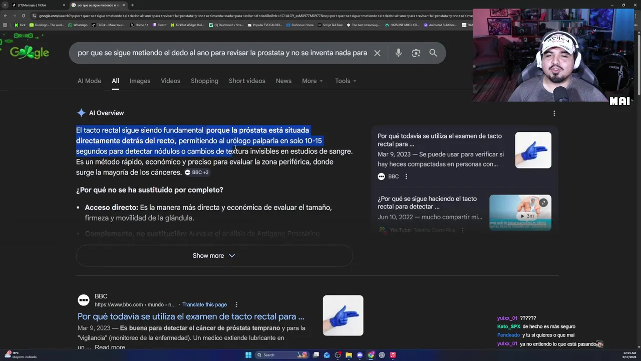Open the KickBot Widget Builder bookmark

click(187, 25)
